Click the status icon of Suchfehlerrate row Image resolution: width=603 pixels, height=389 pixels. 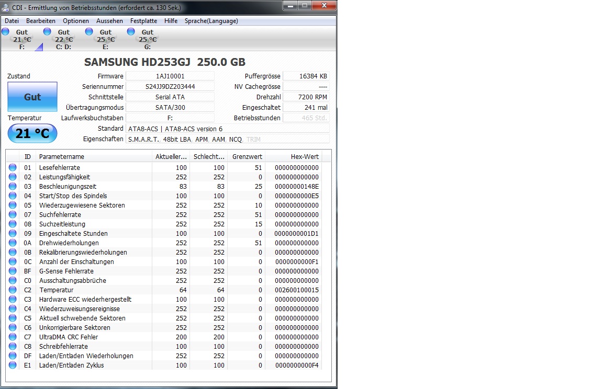pos(13,215)
